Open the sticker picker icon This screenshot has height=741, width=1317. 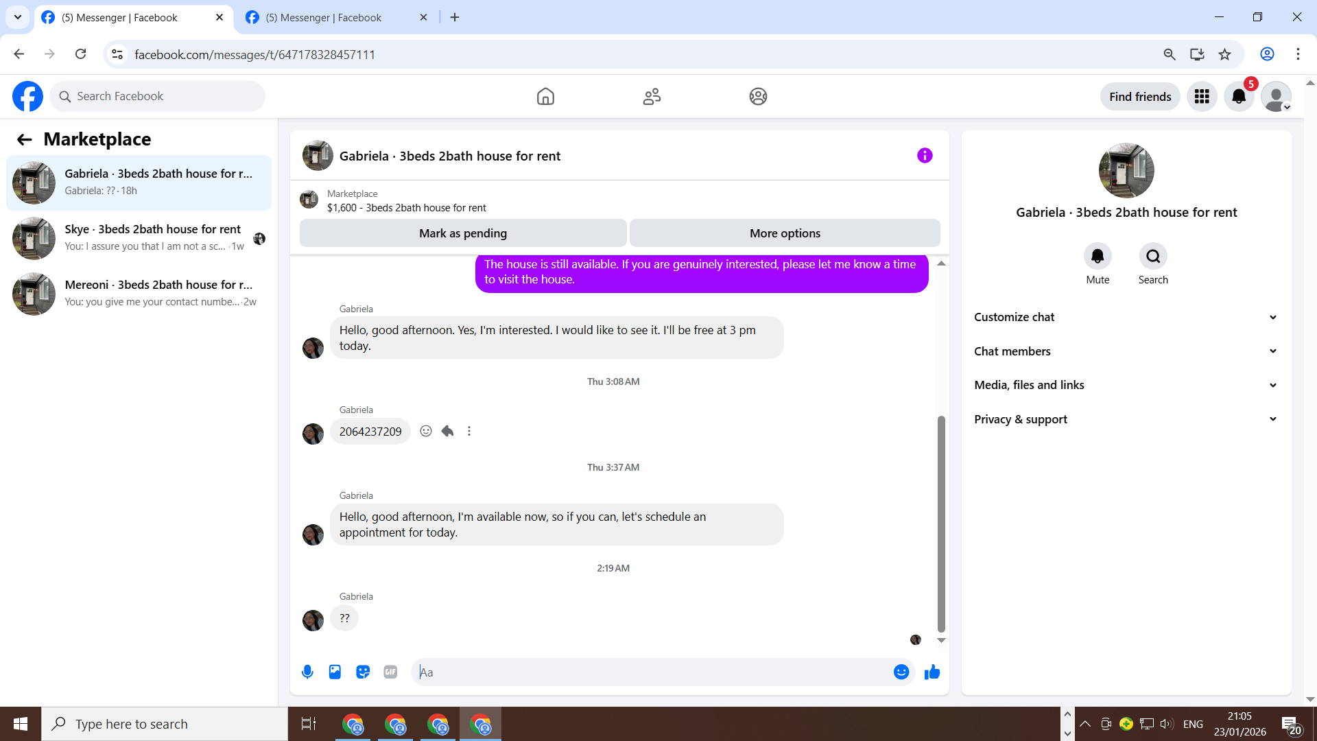tap(363, 672)
